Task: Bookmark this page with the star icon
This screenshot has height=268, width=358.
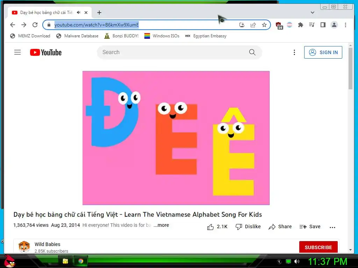Action: tap(264, 25)
